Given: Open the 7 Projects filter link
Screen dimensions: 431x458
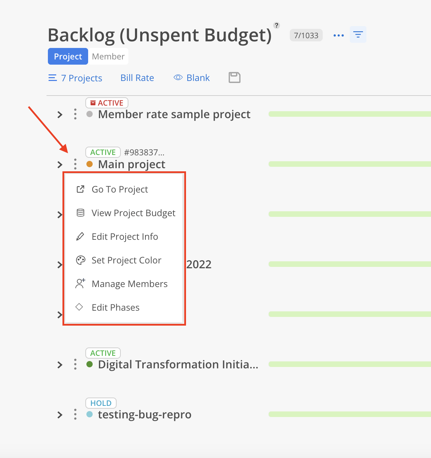Looking at the screenshot, I should coord(75,78).
